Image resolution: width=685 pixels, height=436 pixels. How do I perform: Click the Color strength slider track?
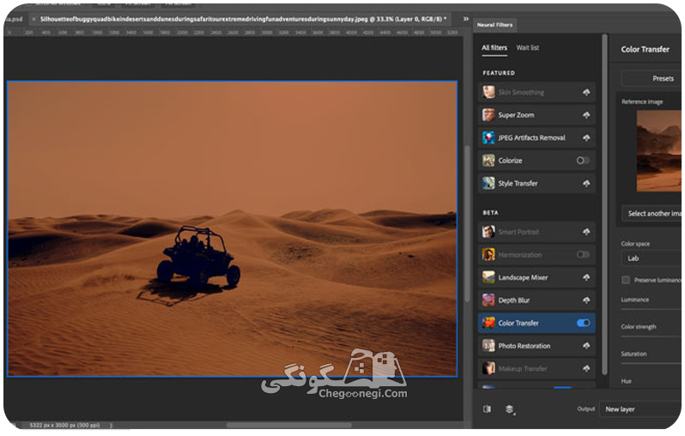tap(652, 336)
